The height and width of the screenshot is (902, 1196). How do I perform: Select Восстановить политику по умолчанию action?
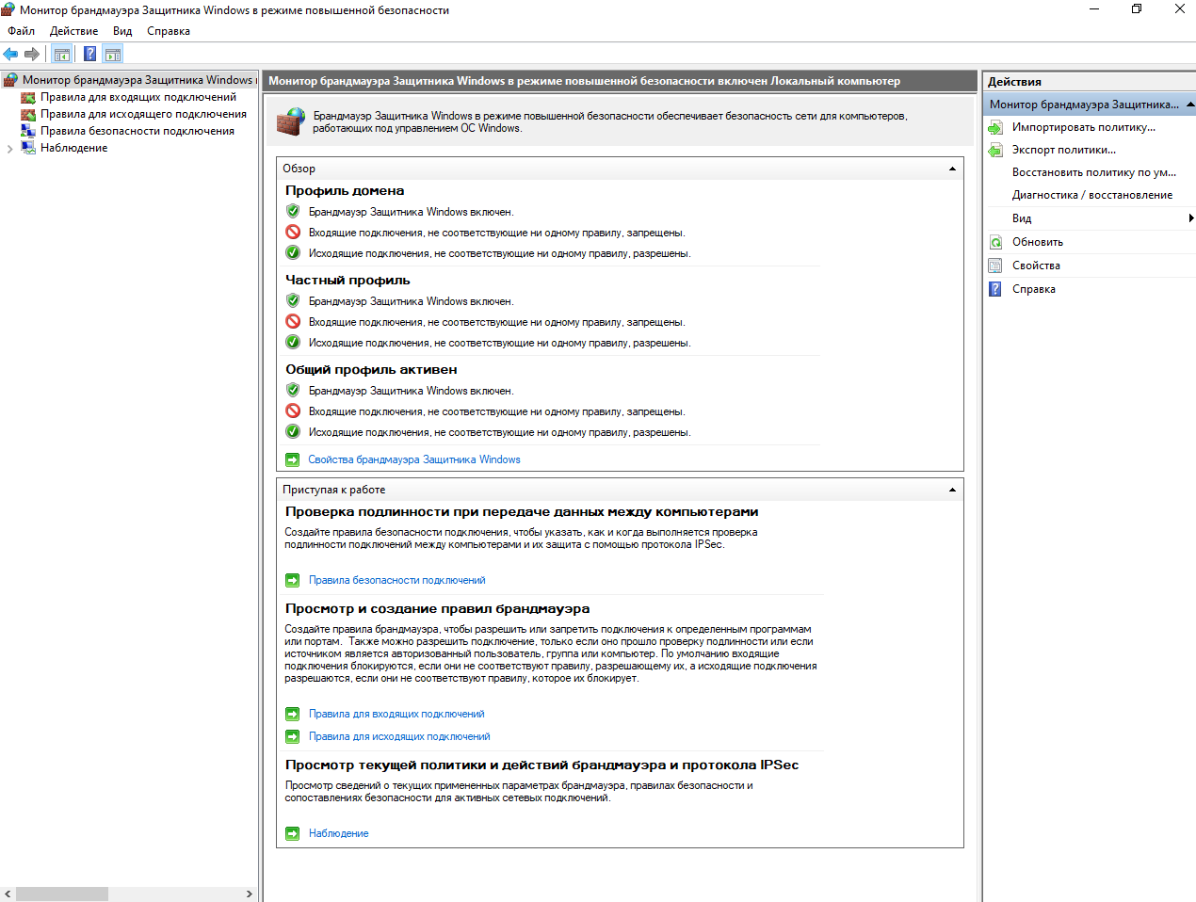[1093, 172]
